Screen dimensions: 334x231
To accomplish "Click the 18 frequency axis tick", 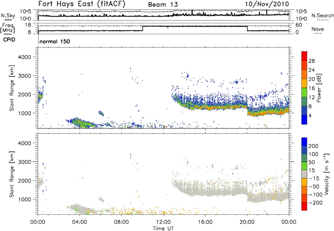I will tap(28, 25).
